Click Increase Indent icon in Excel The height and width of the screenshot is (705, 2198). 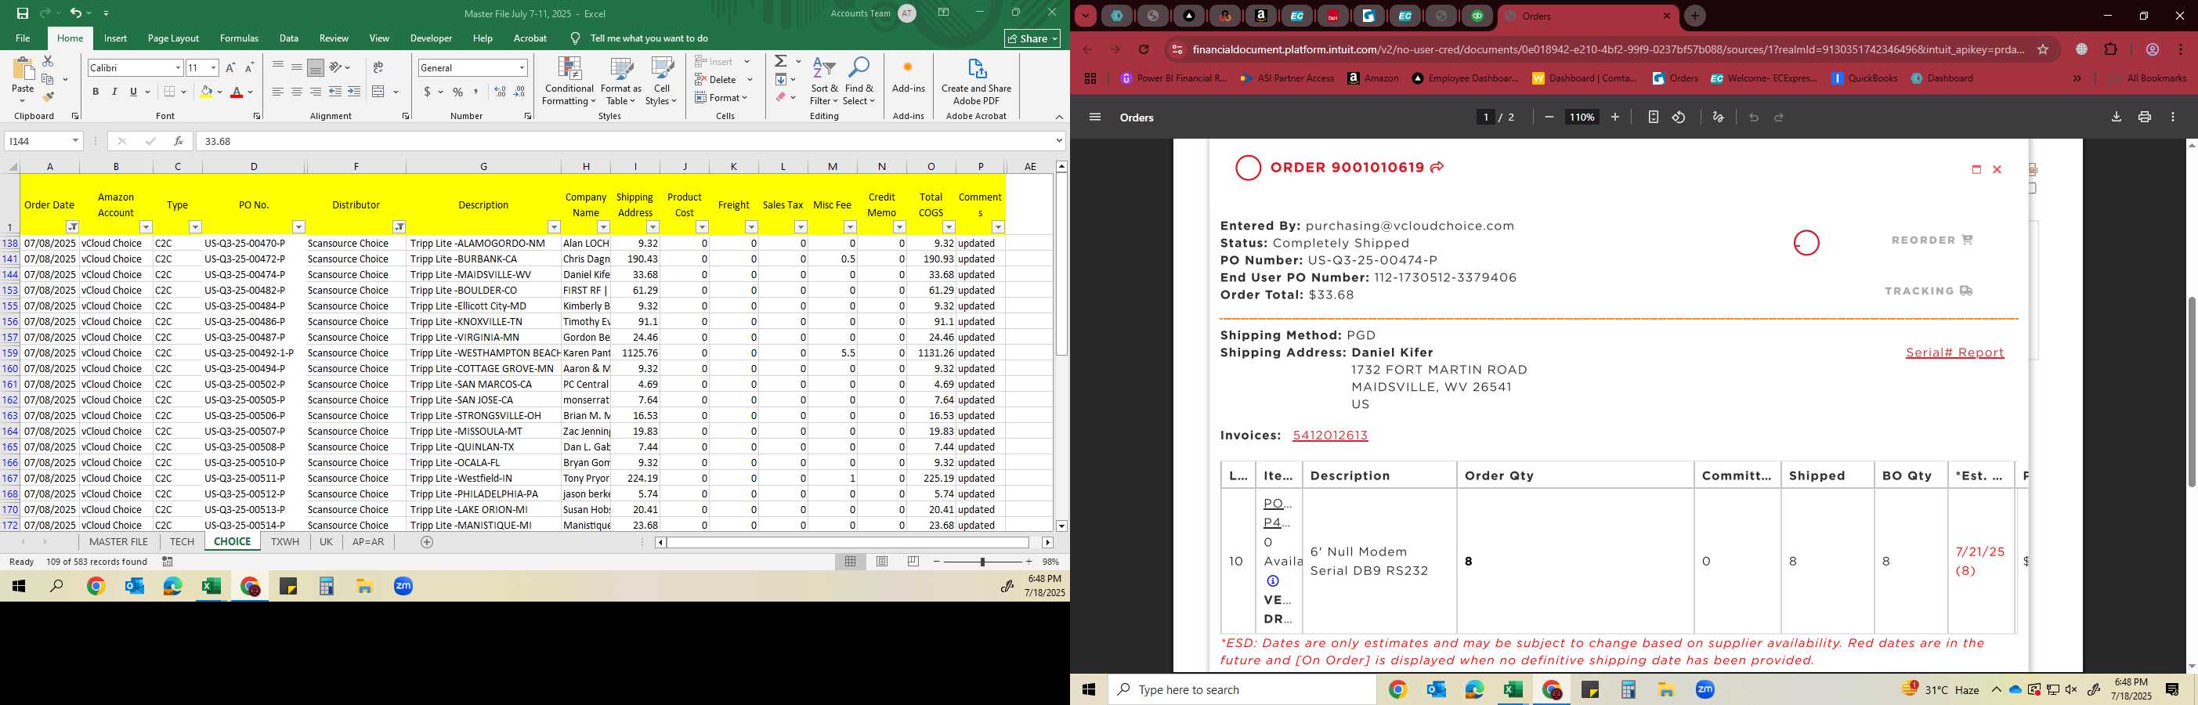354,92
